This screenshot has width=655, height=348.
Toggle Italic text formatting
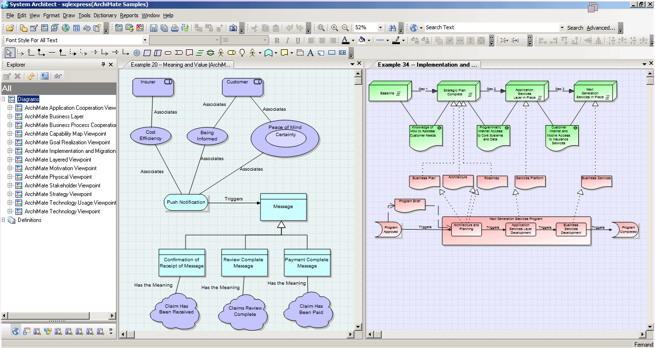pyautogui.click(x=287, y=41)
